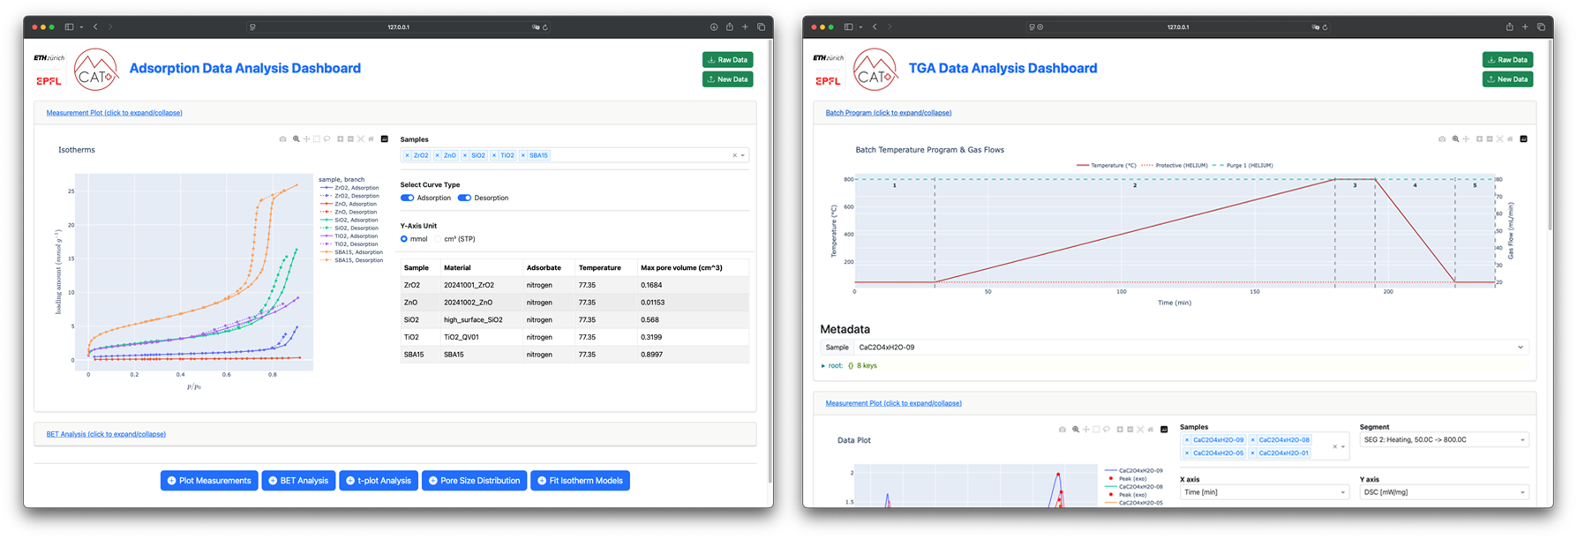Click zoom icon on Batch Temperature plot
Image resolution: width=1577 pixels, height=539 pixels.
click(1455, 139)
